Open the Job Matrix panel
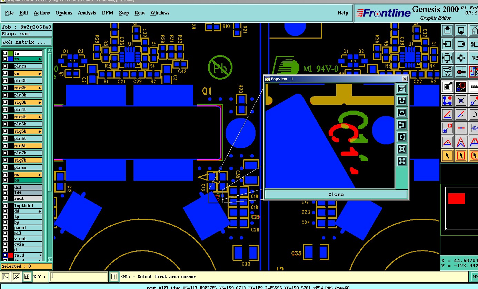The height and width of the screenshot is (289, 478). 26,42
